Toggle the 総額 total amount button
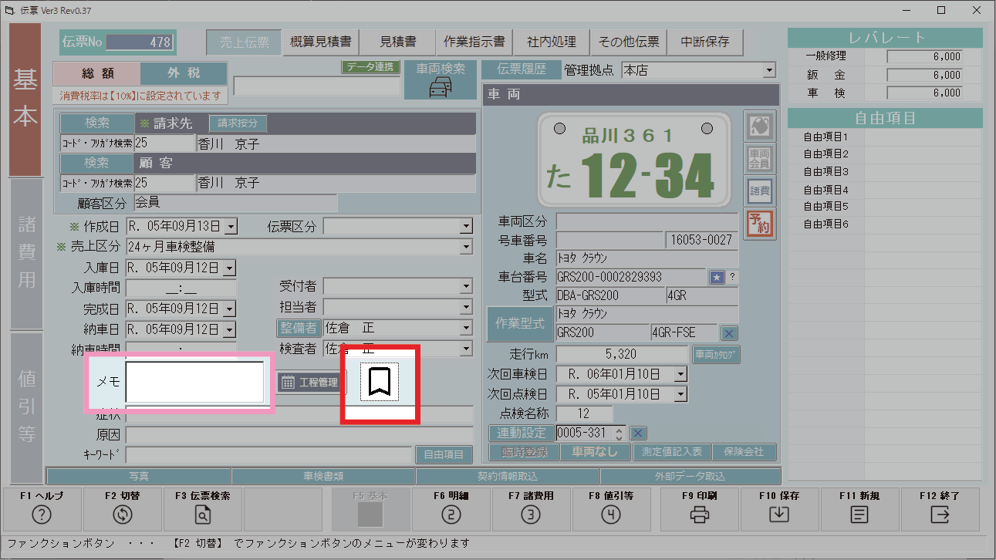Image resolution: width=996 pixels, height=560 pixels. pos(97,73)
